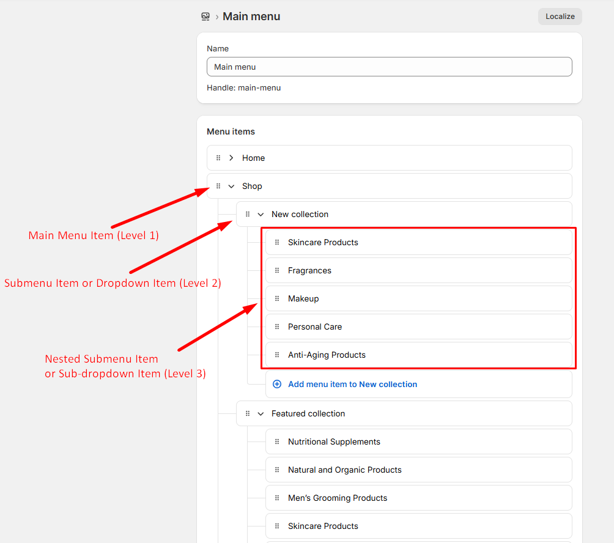Click the drag handle icon for Fragrances

coord(277,270)
